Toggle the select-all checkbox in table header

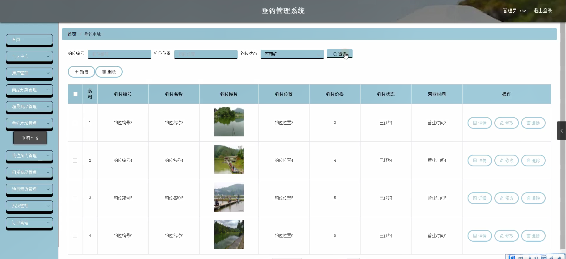pos(75,94)
